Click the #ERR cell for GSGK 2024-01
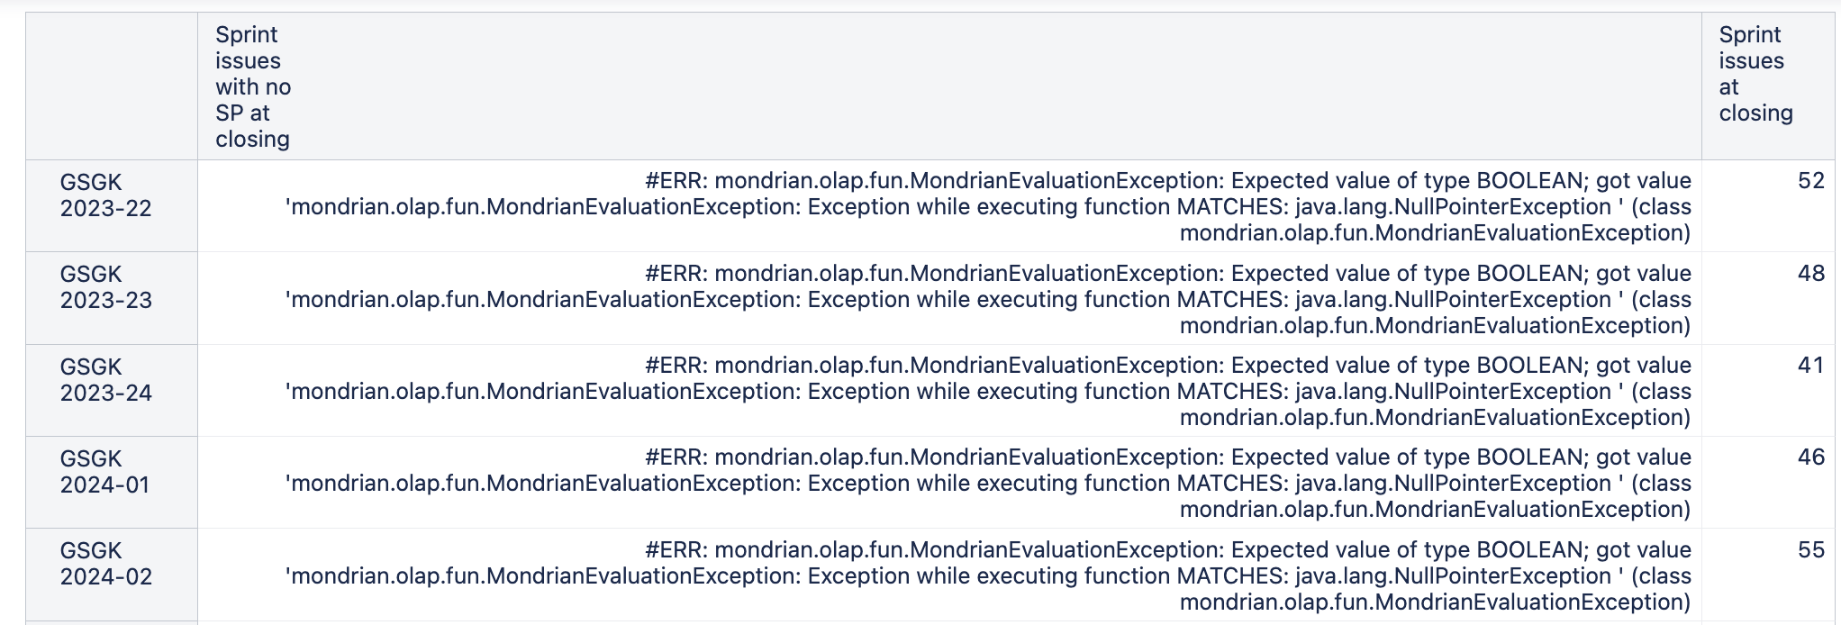Viewport: 1841px width, 625px height. [x=949, y=483]
